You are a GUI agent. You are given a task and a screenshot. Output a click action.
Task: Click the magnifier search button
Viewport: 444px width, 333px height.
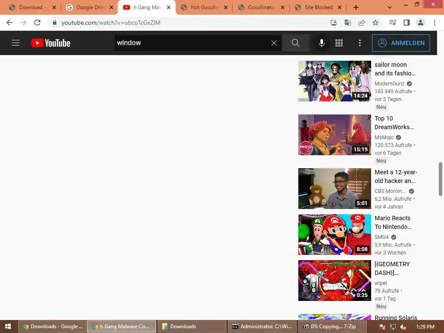[x=295, y=43]
